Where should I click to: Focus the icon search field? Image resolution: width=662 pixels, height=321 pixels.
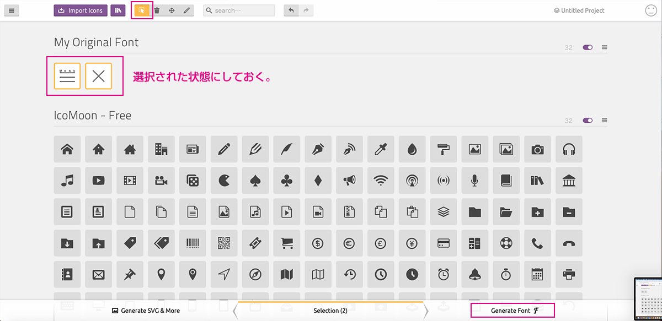[243, 10]
